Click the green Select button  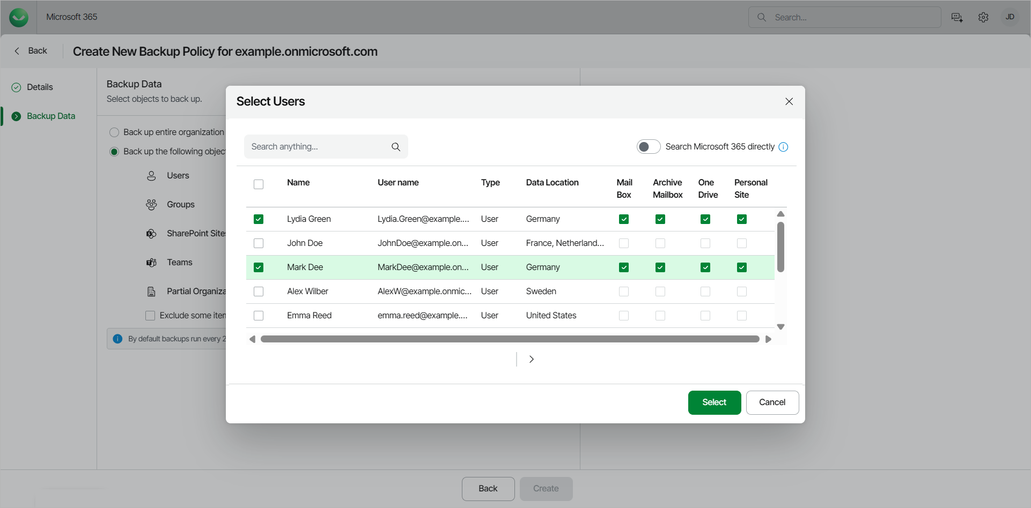[x=714, y=402]
